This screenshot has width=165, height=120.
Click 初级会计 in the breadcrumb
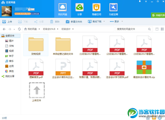click(x=66, y=29)
